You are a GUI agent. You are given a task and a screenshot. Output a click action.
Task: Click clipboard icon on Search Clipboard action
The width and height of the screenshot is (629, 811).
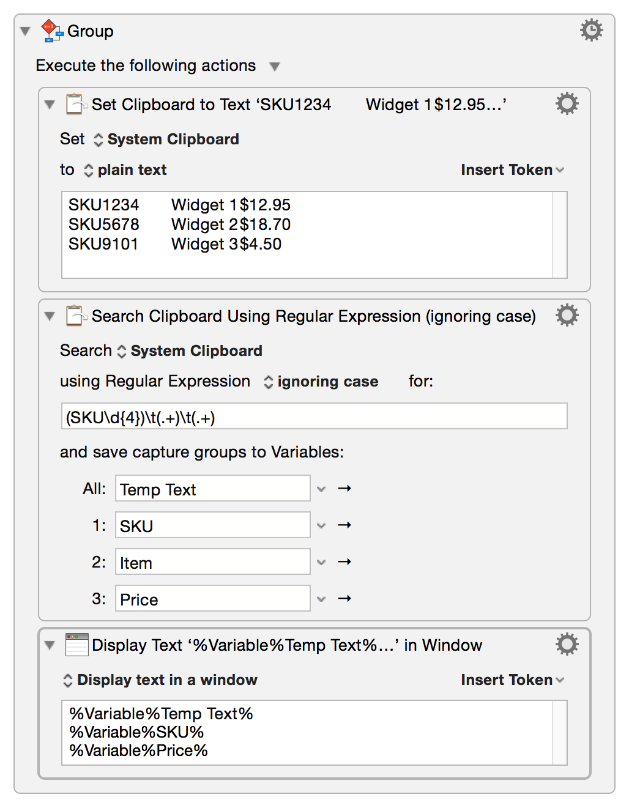[76, 316]
